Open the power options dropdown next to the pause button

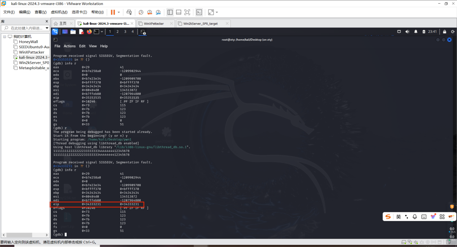[119, 12]
